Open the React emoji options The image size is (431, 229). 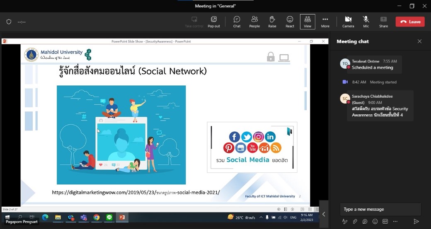coord(290,22)
